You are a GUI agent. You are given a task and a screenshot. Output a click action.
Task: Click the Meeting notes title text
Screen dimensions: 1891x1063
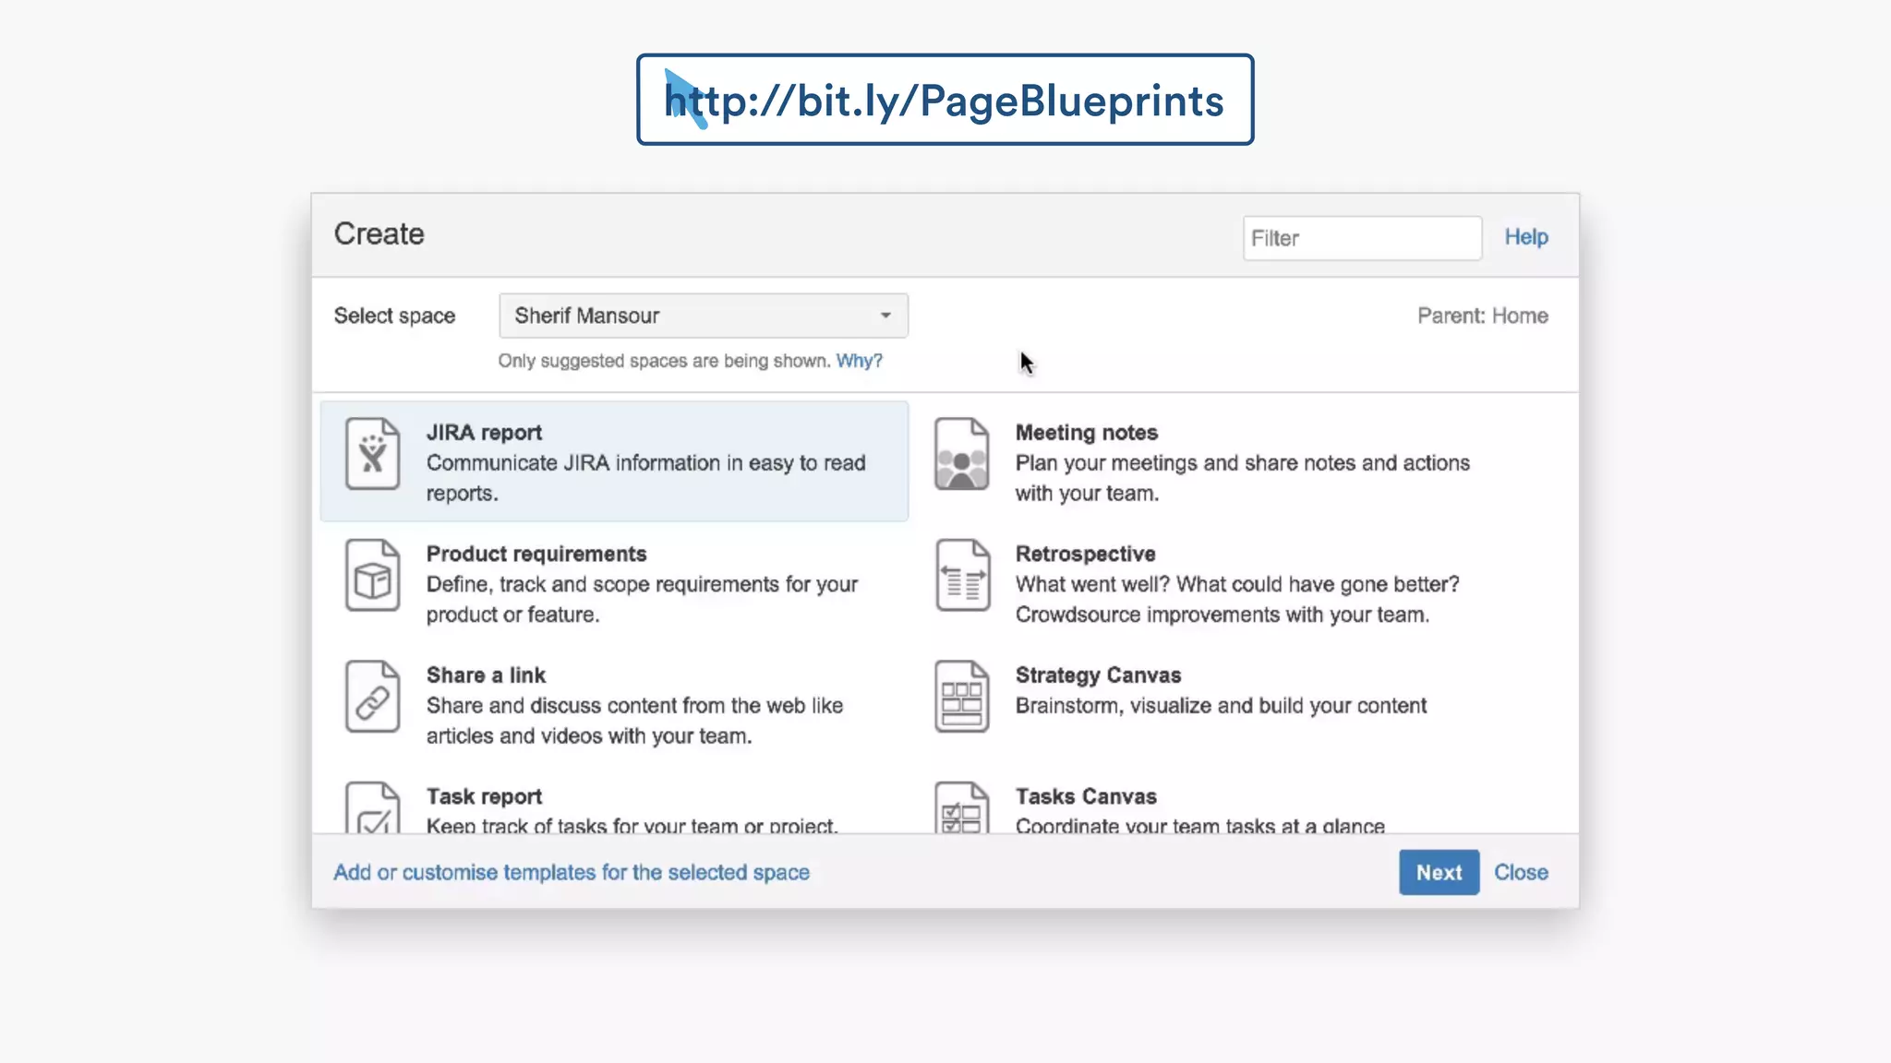[x=1086, y=433]
